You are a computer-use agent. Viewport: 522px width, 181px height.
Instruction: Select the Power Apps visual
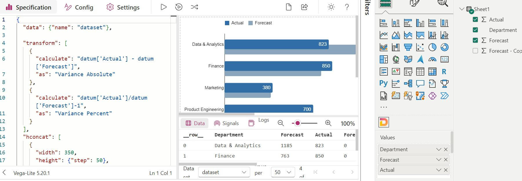coord(432,96)
